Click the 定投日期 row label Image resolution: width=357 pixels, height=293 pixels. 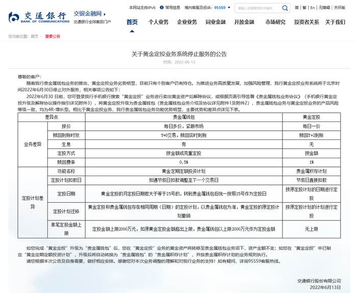point(66,193)
